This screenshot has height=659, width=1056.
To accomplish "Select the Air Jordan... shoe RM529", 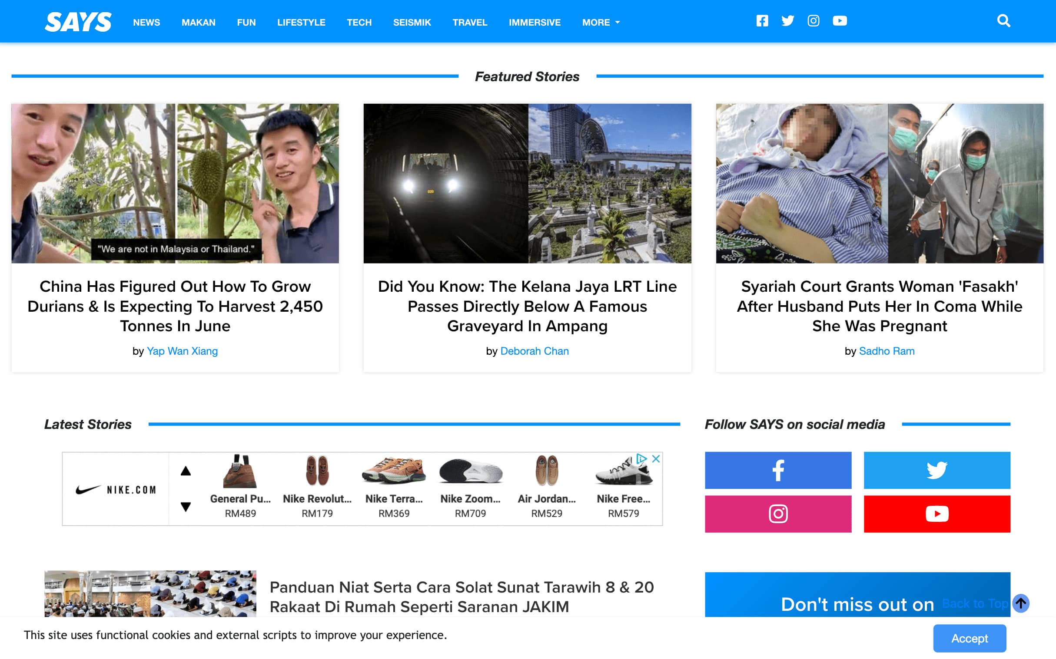I will pyautogui.click(x=547, y=487).
